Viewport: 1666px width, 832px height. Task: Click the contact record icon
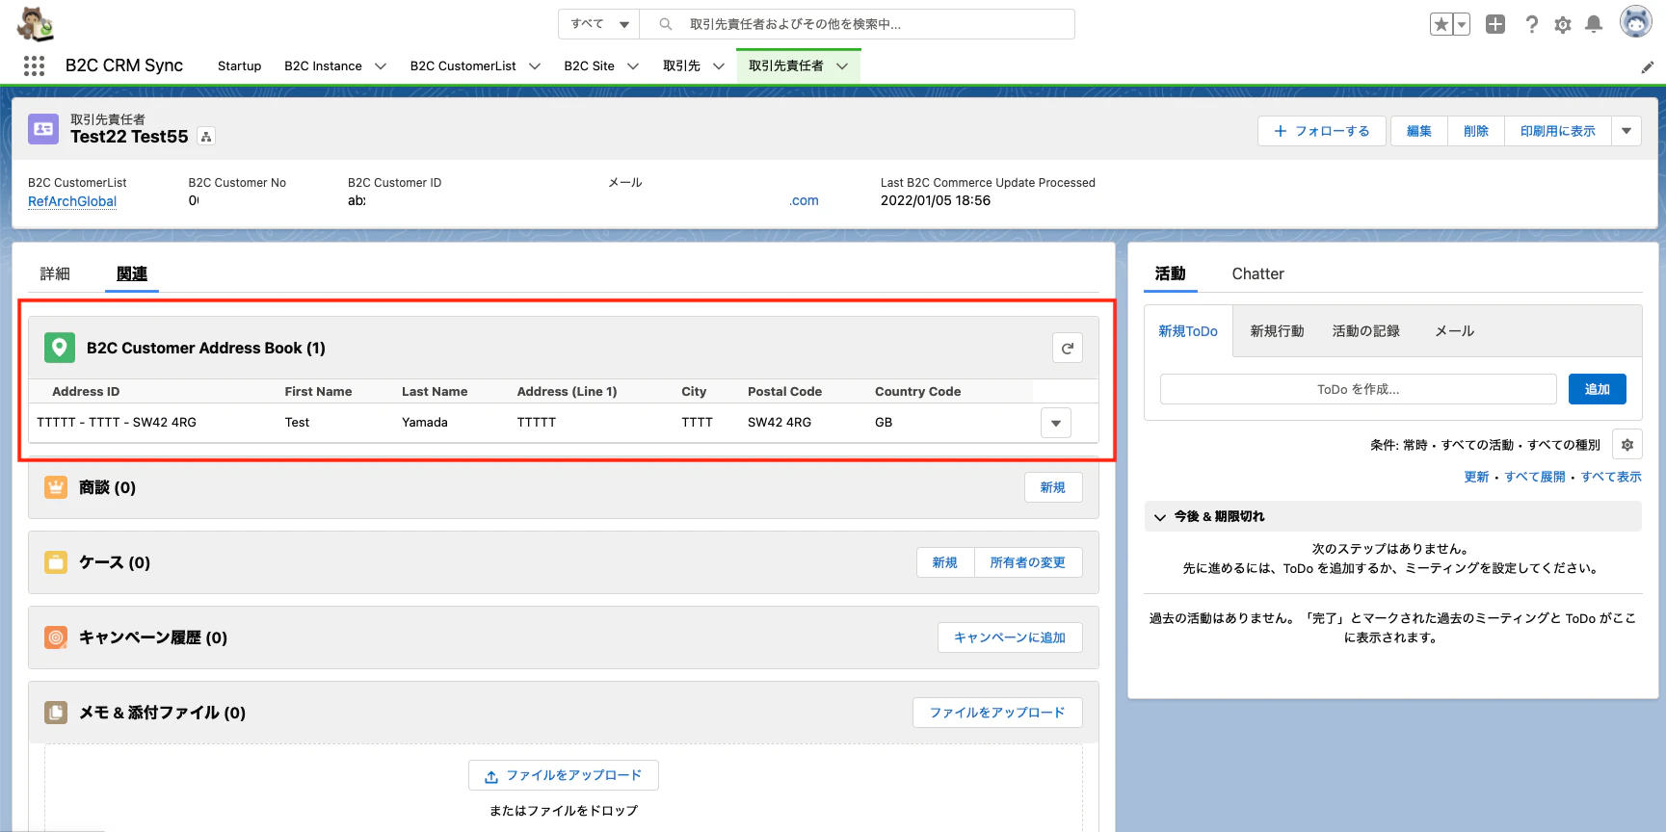pos(43,129)
